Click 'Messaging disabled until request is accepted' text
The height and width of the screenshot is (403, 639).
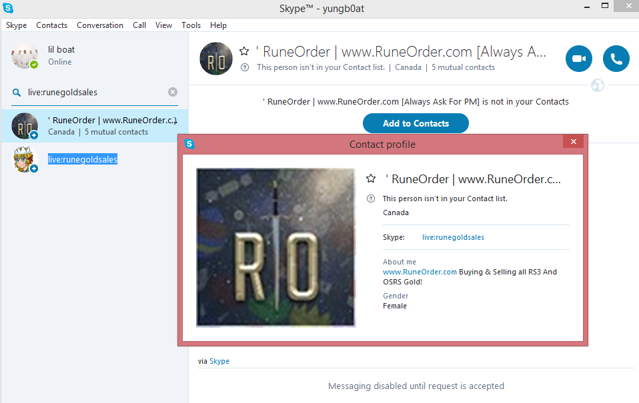(x=416, y=386)
